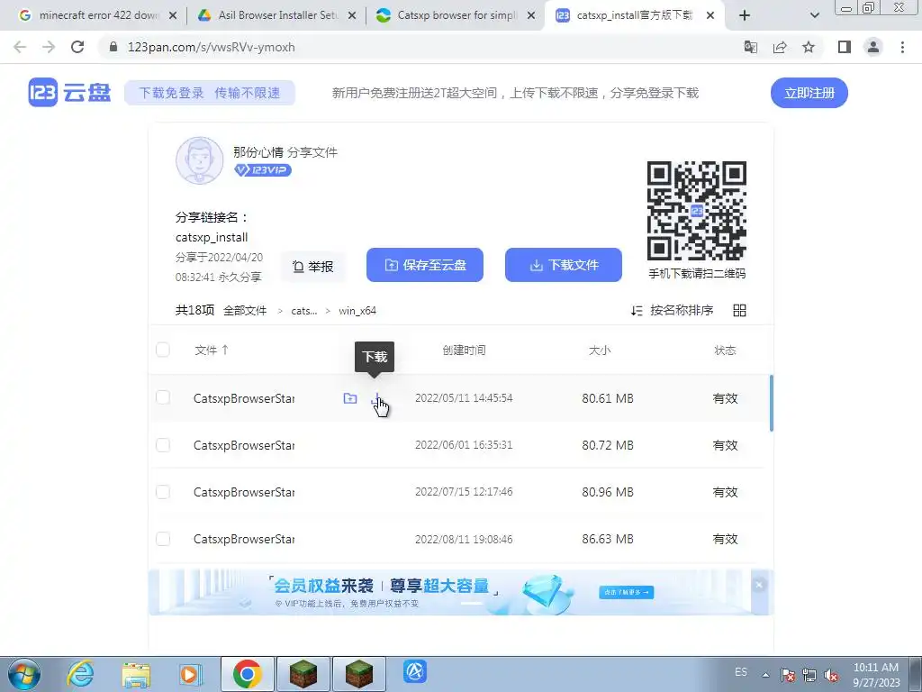Check the file dated 2022/07/15
Screen dimensions: 922x692
[x=163, y=492]
